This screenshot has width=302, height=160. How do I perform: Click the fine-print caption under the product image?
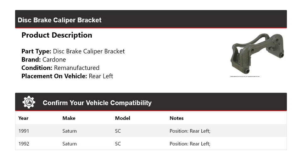coord(245,76)
